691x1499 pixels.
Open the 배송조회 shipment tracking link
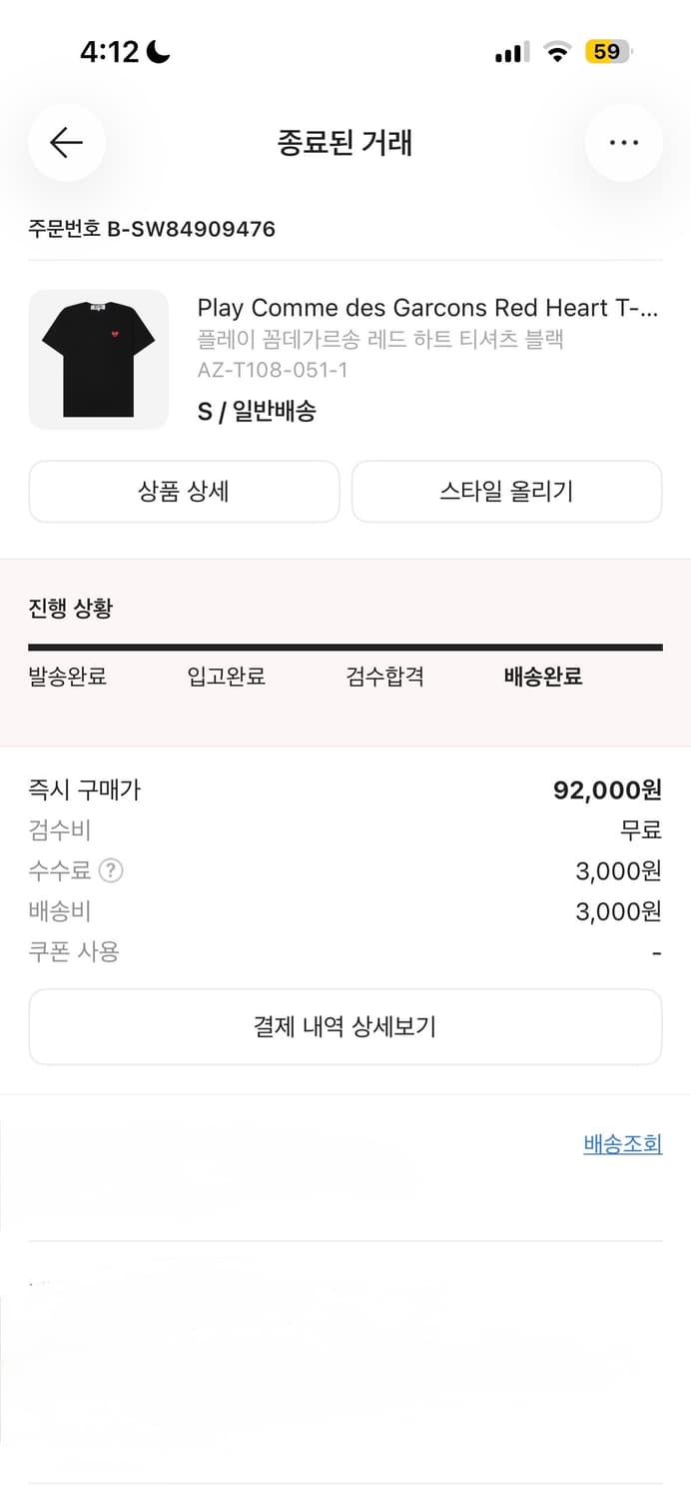tap(622, 1143)
